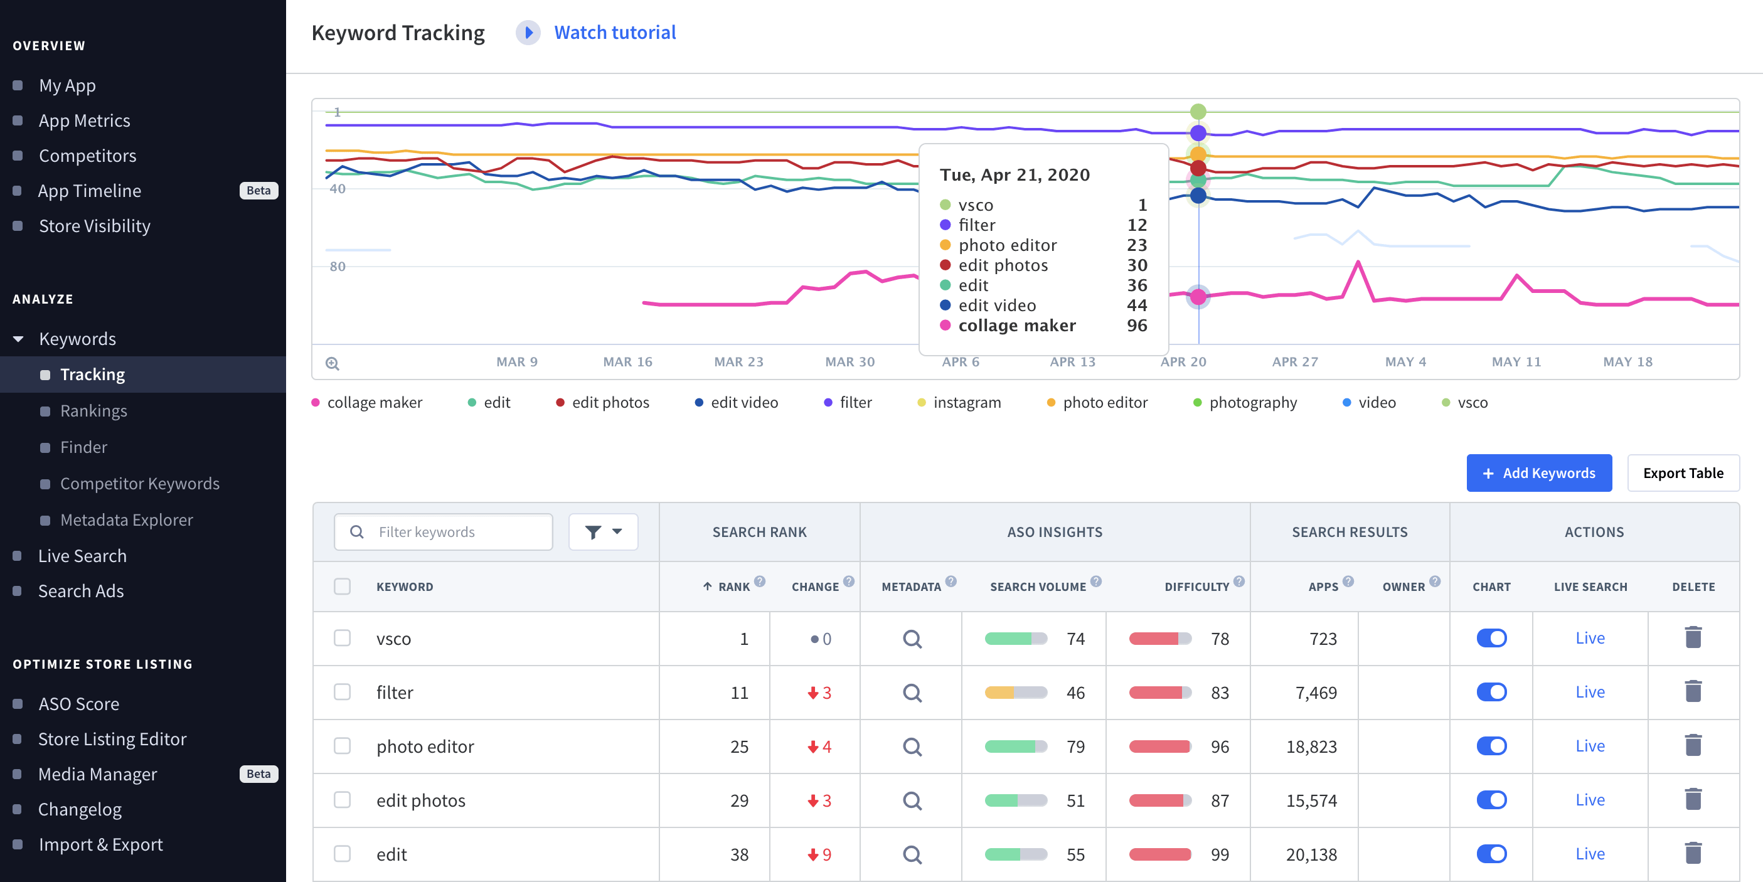Click the Filter Keywords input field

point(444,532)
